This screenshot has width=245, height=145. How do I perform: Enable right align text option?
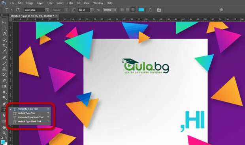pyautogui.click(x=133, y=10)
